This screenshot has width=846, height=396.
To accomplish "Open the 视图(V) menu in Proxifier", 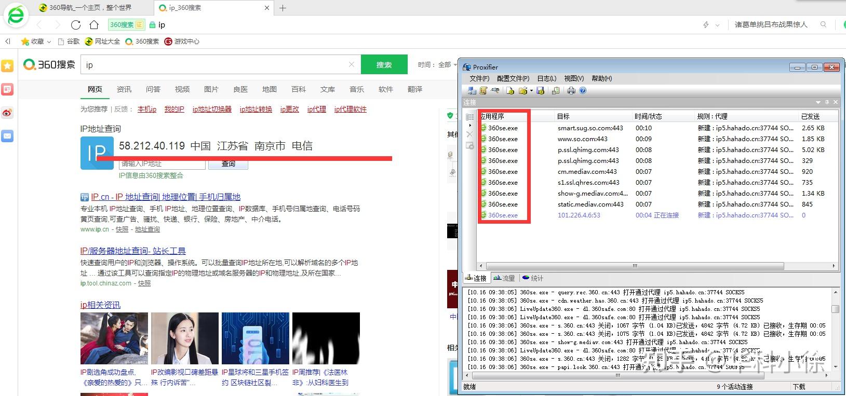I will click(x=574, y=78).
